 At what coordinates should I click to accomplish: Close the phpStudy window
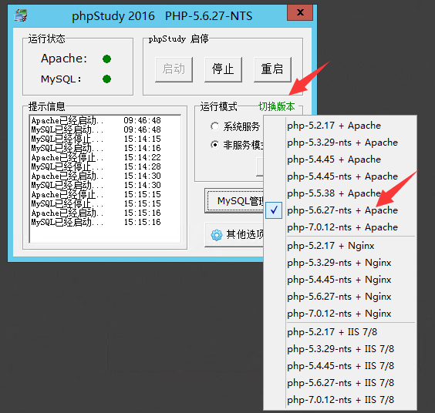click(300, 12)
